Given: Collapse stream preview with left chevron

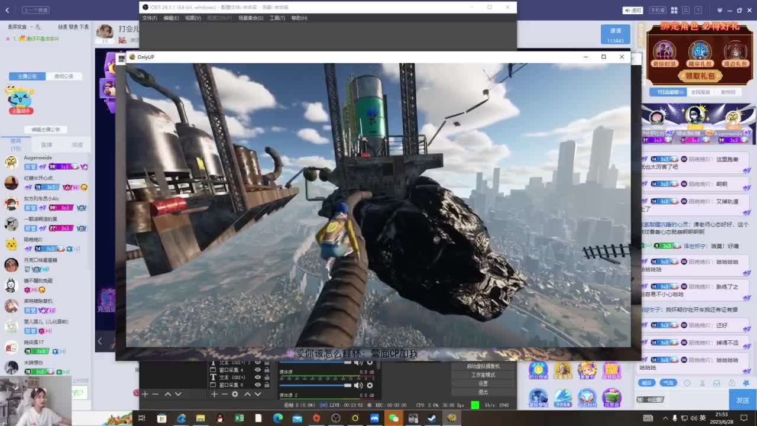Looking at the screenshot, I should click(x=99, y=341).
